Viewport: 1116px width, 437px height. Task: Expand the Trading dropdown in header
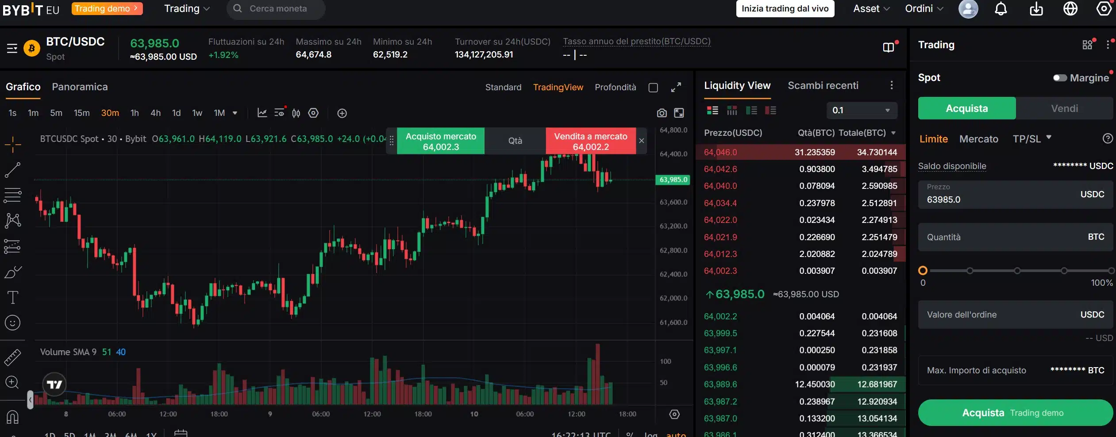coord(187,9)
